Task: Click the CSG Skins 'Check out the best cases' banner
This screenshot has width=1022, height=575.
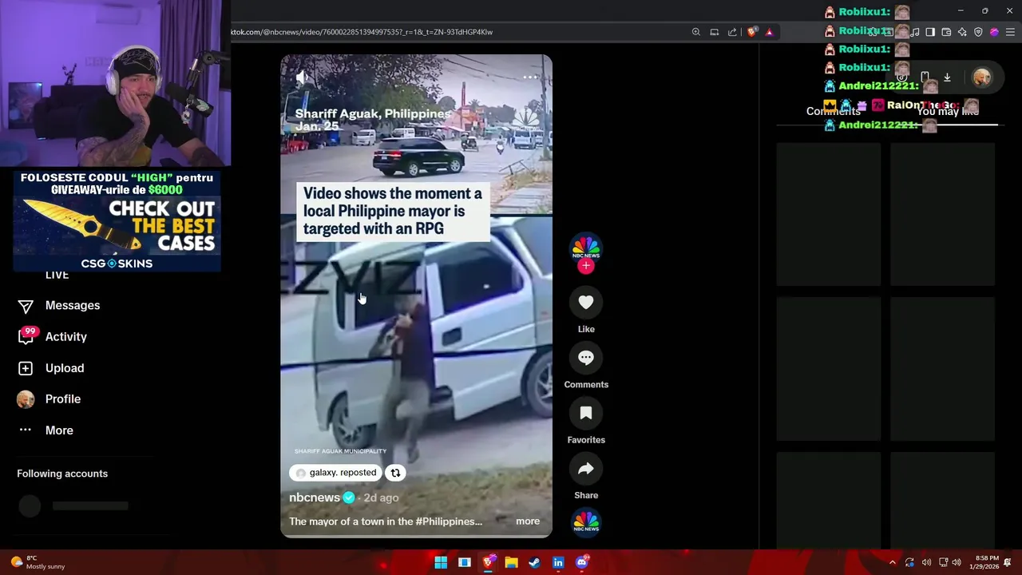Action: [117, 221]
